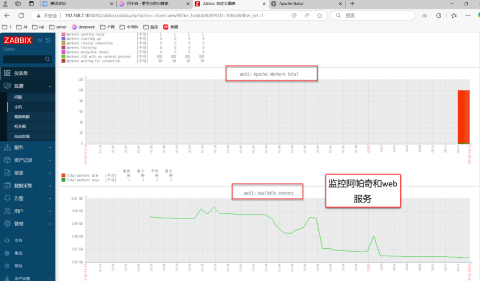The image size is (480, 281).
Task: Click the 帮助 help question-mark icon
Action: click(7, 266)
